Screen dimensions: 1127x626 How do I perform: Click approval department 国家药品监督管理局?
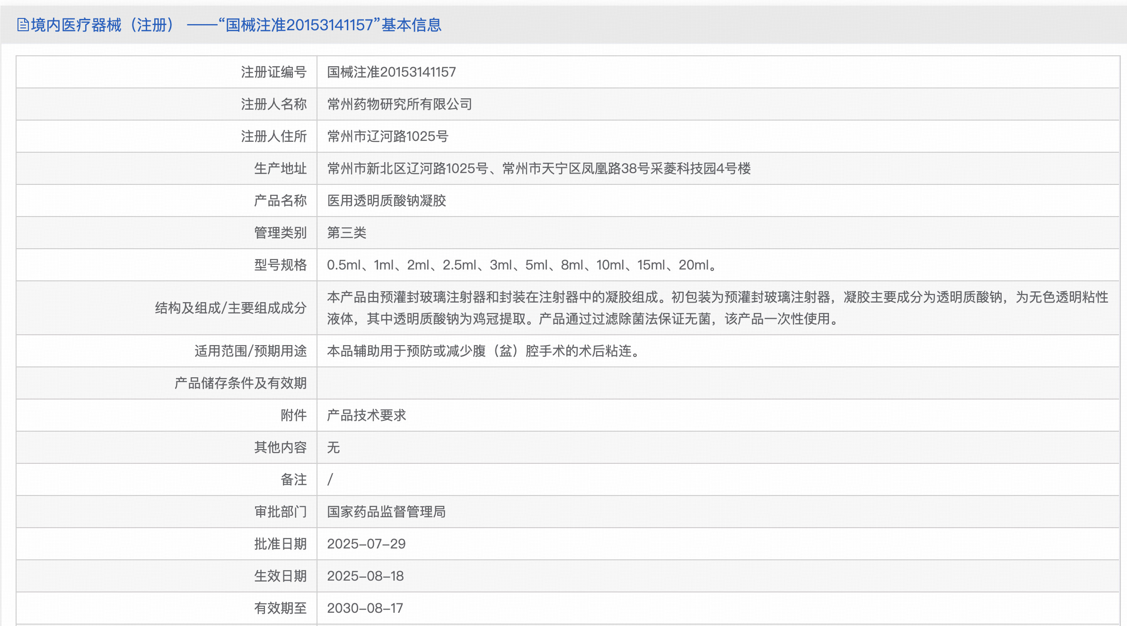pos(386,512)
